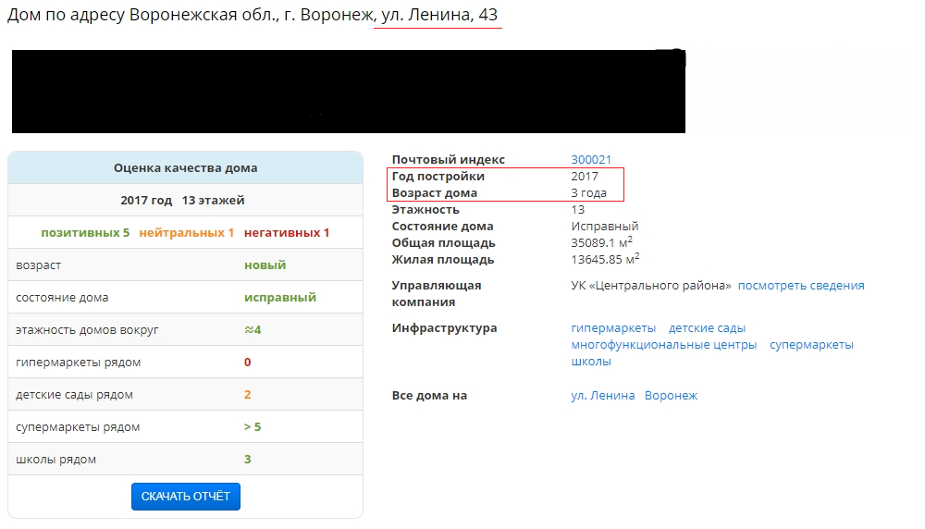This screenshot has height=529, width=925.
Task: Click the Возраст дома label
Action: 434,193
